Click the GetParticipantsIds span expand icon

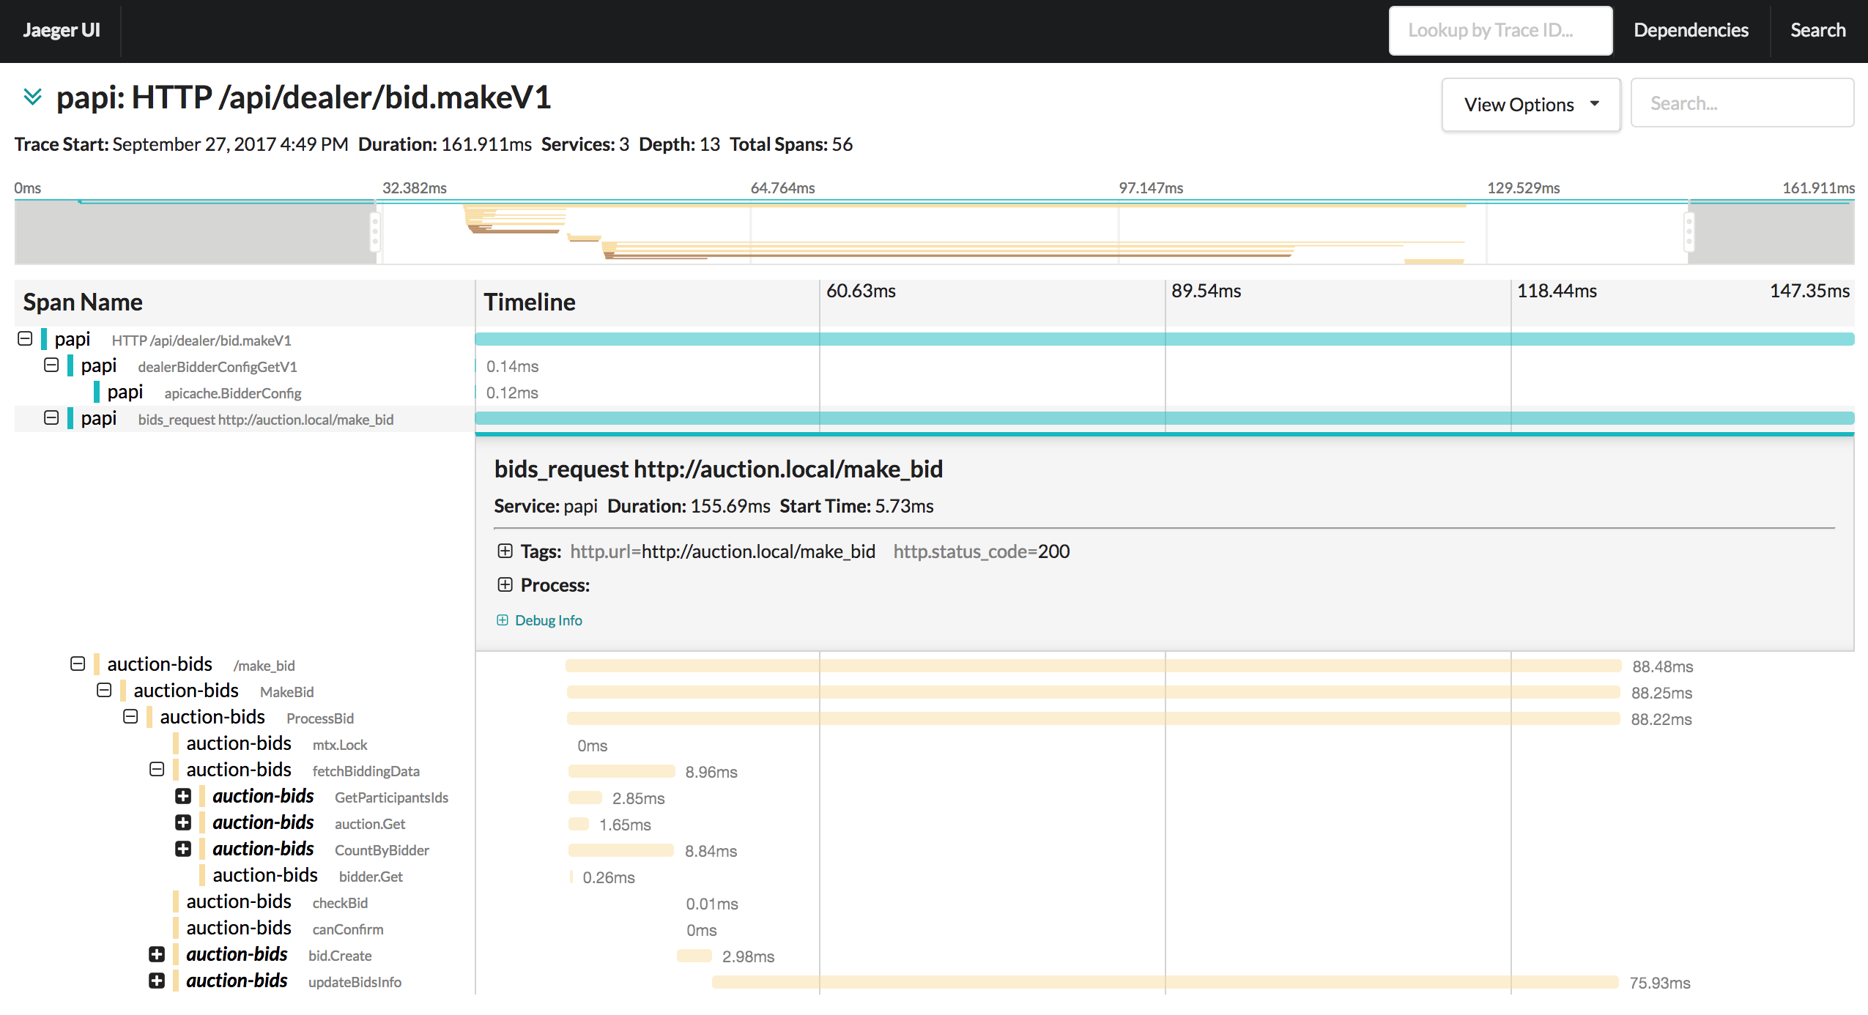(179, 796)
